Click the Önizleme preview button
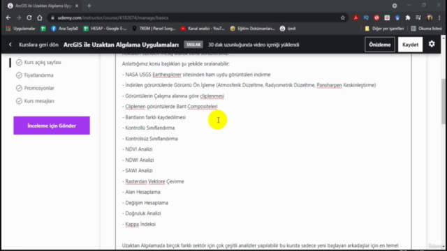Image resolution: width=447 pixels, height=251 pixels. (380, 45)
